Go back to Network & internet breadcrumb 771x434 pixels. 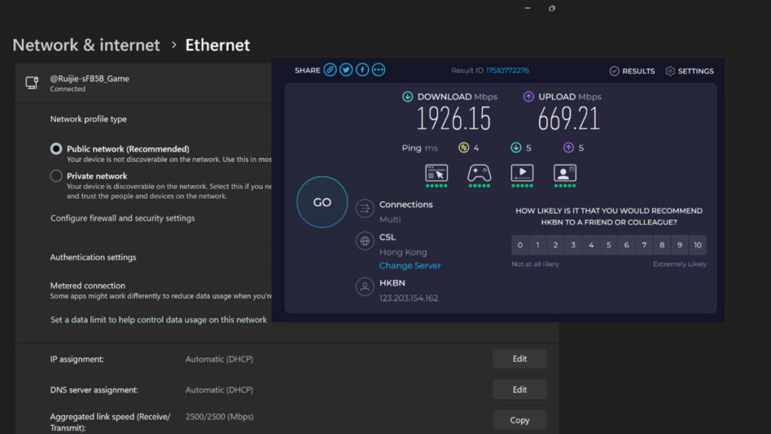(x=86, y=44)
